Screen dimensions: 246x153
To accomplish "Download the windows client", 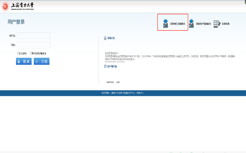I will point(110,82).
